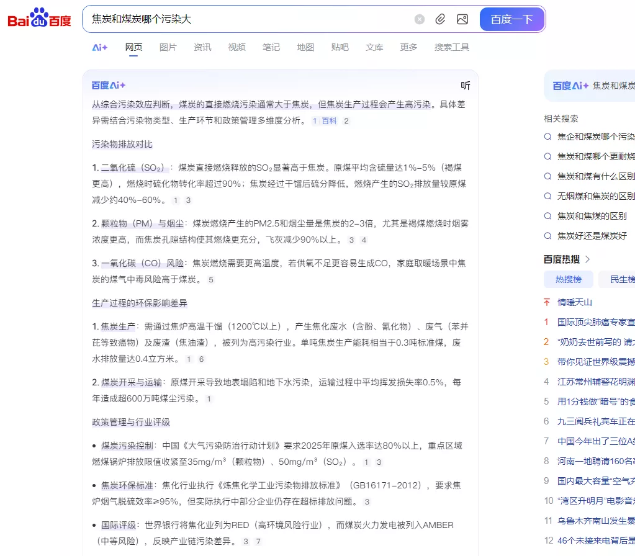The width and height of the screenshot is (635, 556).
Task: Play audio with the 听 icon
Action: coord(466,86)
